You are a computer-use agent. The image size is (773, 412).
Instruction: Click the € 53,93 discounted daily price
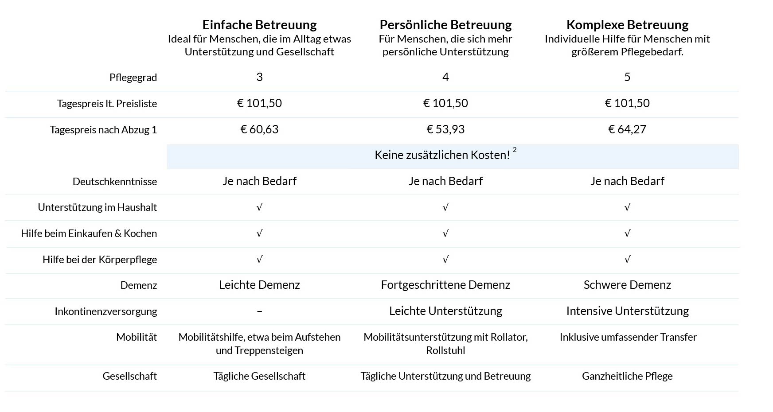coord(445,129)
